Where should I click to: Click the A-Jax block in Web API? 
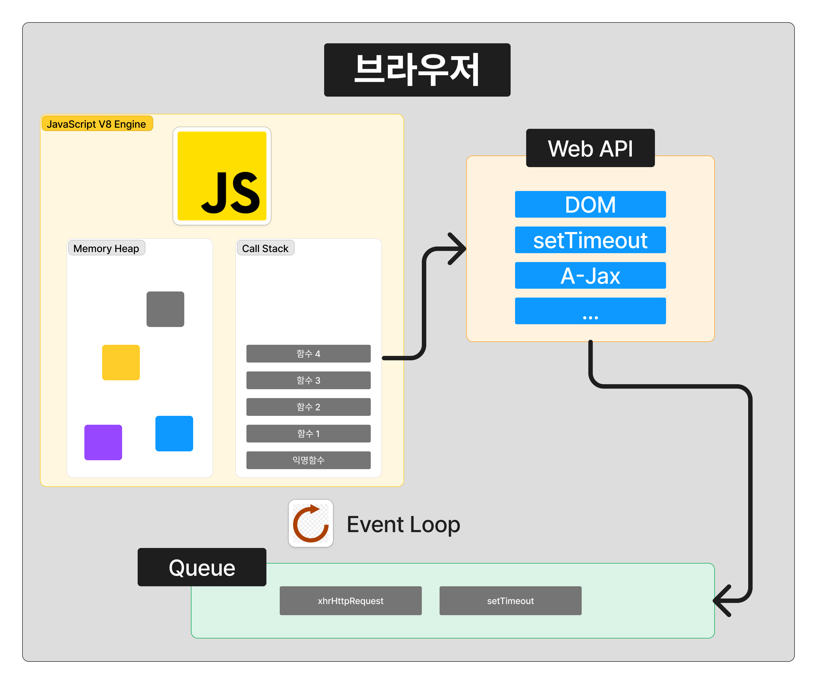(x=590, y=275)
